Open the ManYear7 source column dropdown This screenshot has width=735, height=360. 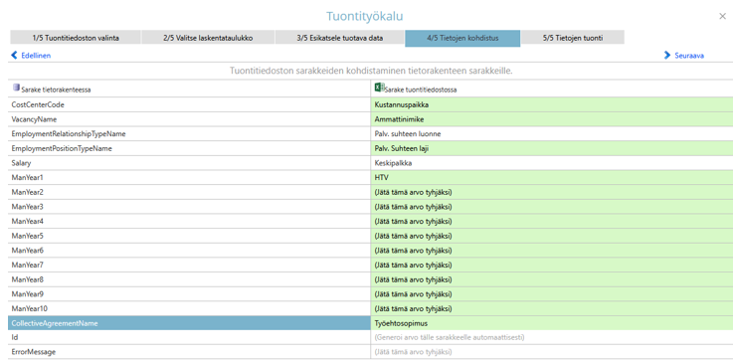tap(551, 265)
